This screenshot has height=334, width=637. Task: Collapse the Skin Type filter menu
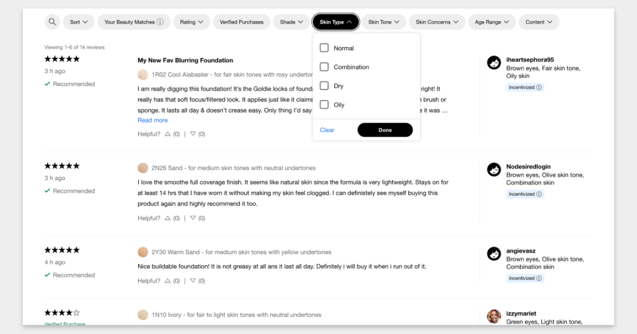pyautogui.click(x=336, y=22)
